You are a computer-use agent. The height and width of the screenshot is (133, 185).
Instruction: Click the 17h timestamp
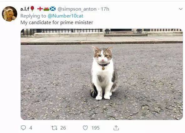click(x=105, y=9)
